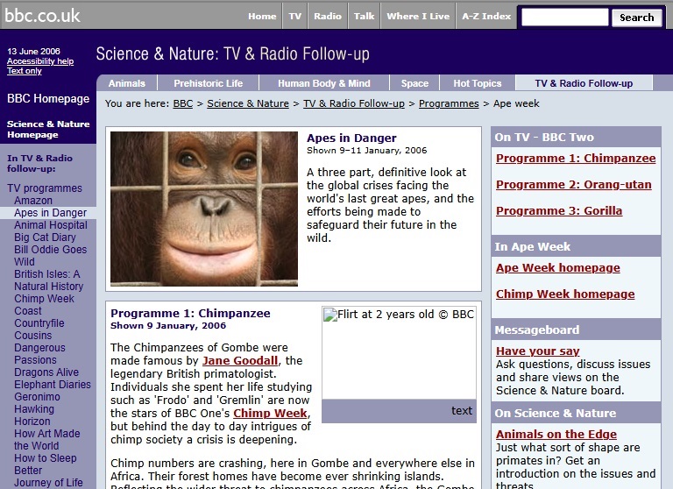Open the TV link in top bar

point(294,17)
